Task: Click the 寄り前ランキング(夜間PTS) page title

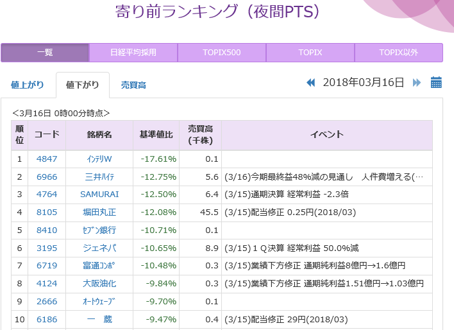Action: pyautogui.click(x=217, y=12)
